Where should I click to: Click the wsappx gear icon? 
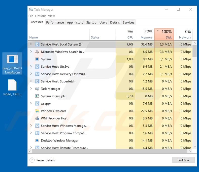pos(37,104)
